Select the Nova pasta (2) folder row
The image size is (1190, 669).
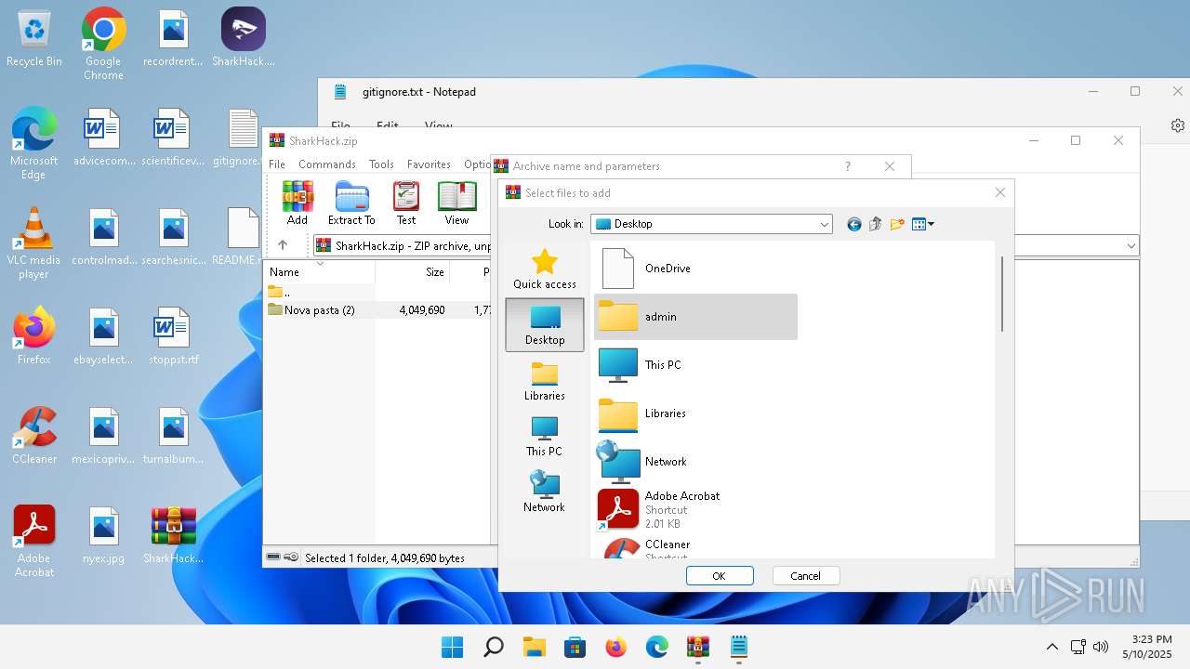[377, 310]
